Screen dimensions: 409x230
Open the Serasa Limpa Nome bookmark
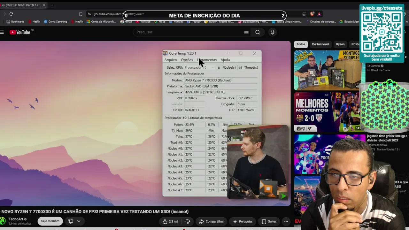(x=287, y=22)
